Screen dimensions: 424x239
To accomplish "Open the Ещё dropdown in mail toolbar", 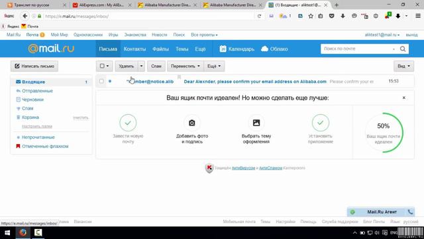I will pyautogui.click(x=214, y=66).
